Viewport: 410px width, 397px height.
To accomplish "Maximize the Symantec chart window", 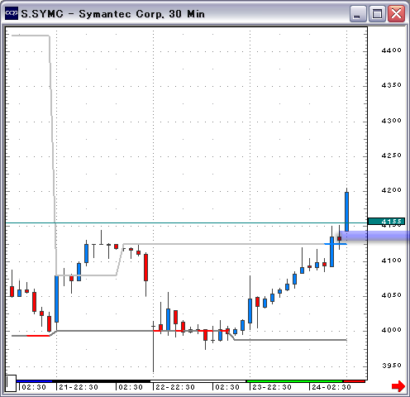I will pos(377,14).
